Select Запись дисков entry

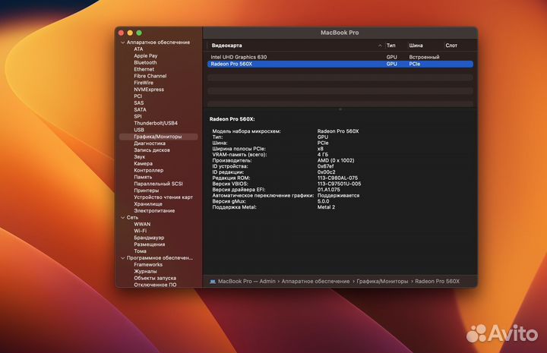152,150
